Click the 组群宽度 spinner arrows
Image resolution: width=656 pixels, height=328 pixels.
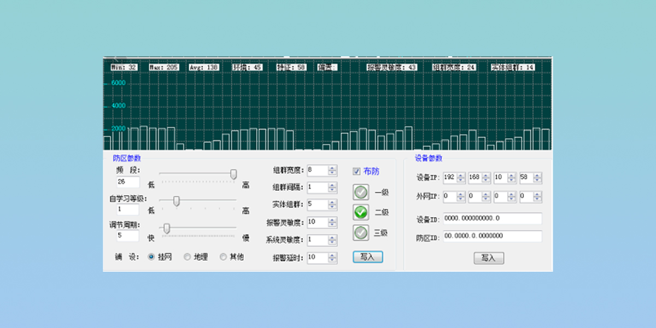tap(332, 171)
